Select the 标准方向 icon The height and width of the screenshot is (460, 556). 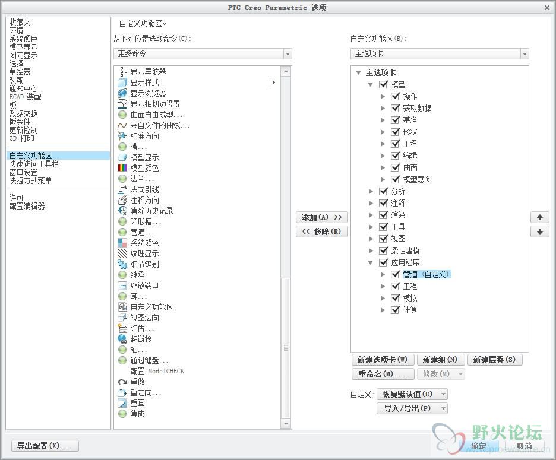point(122,136)
